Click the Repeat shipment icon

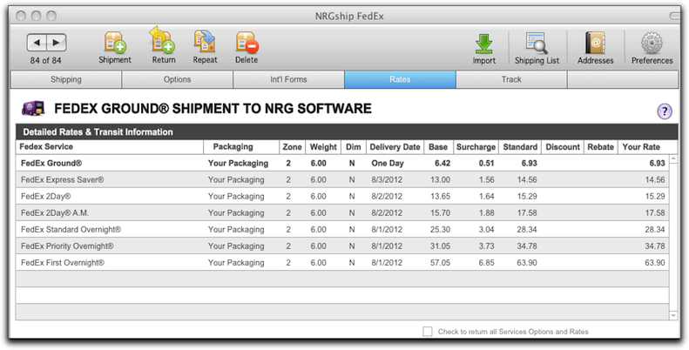[206, 43]
